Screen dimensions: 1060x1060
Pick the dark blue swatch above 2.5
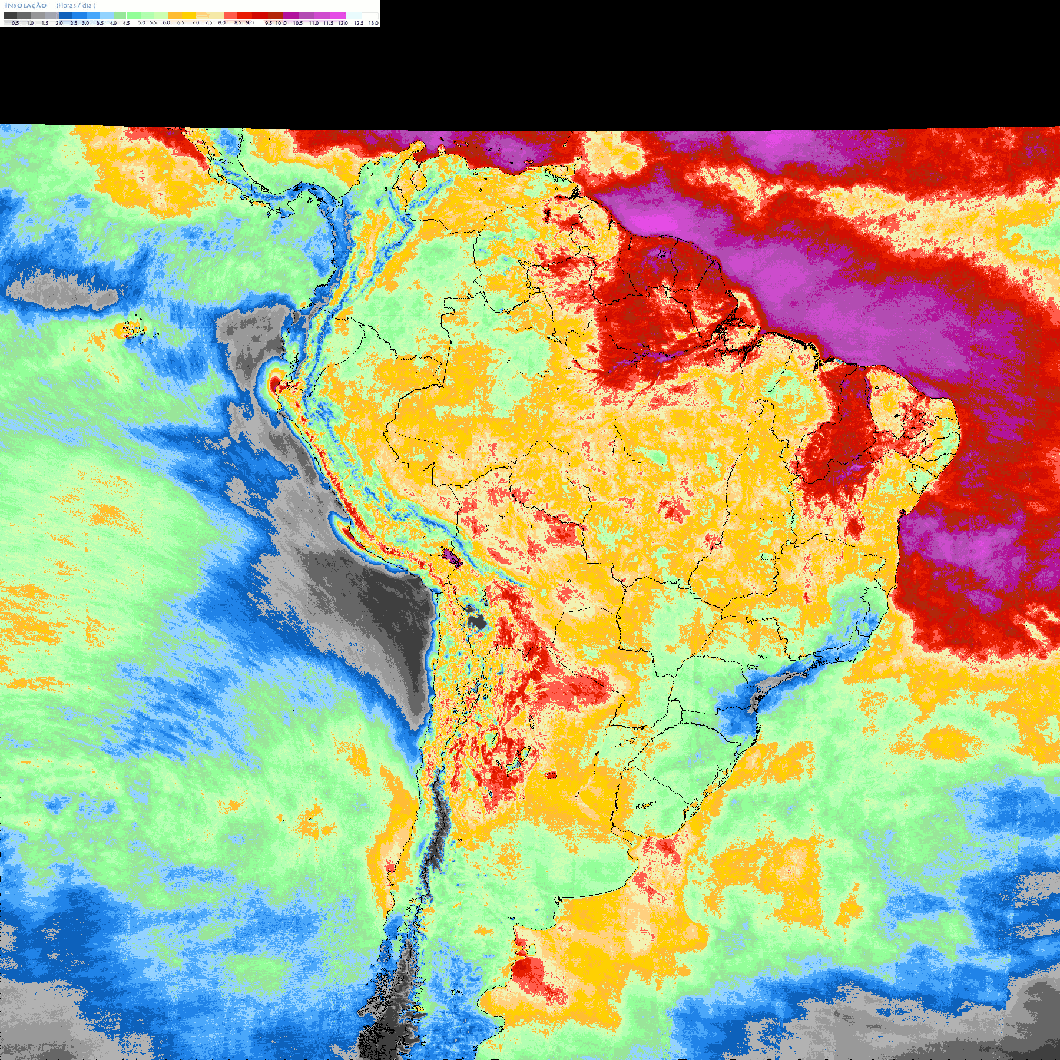tap(65, 16)
